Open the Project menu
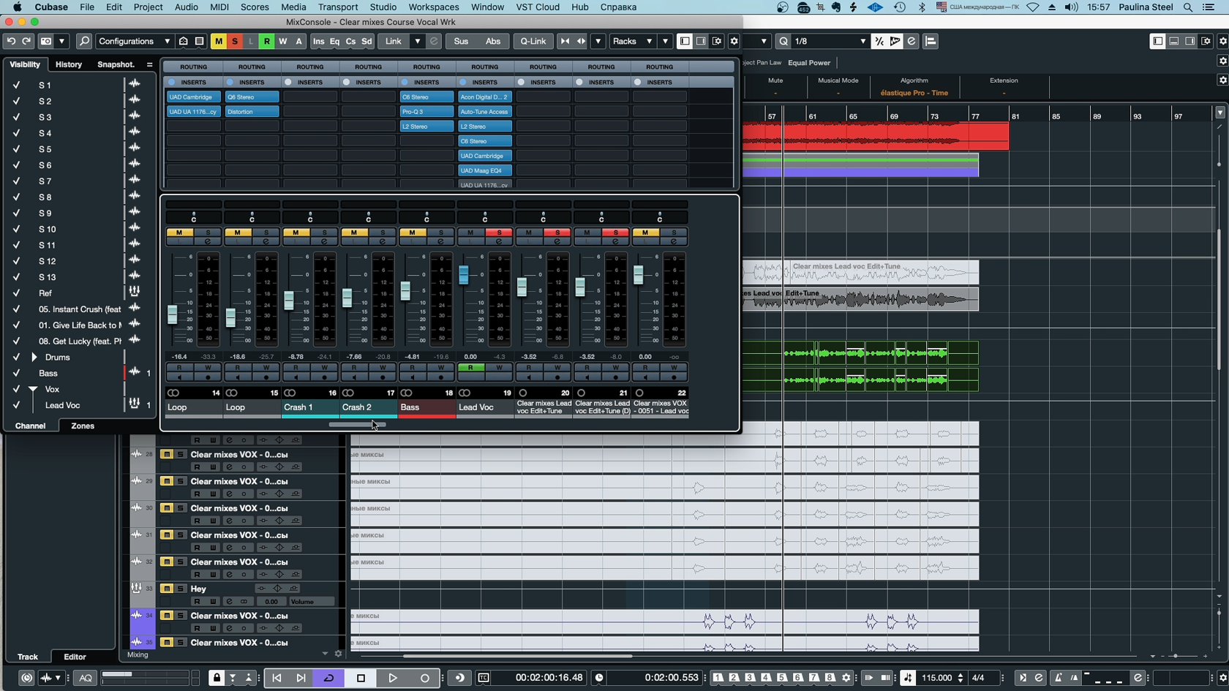 [148, 7]
